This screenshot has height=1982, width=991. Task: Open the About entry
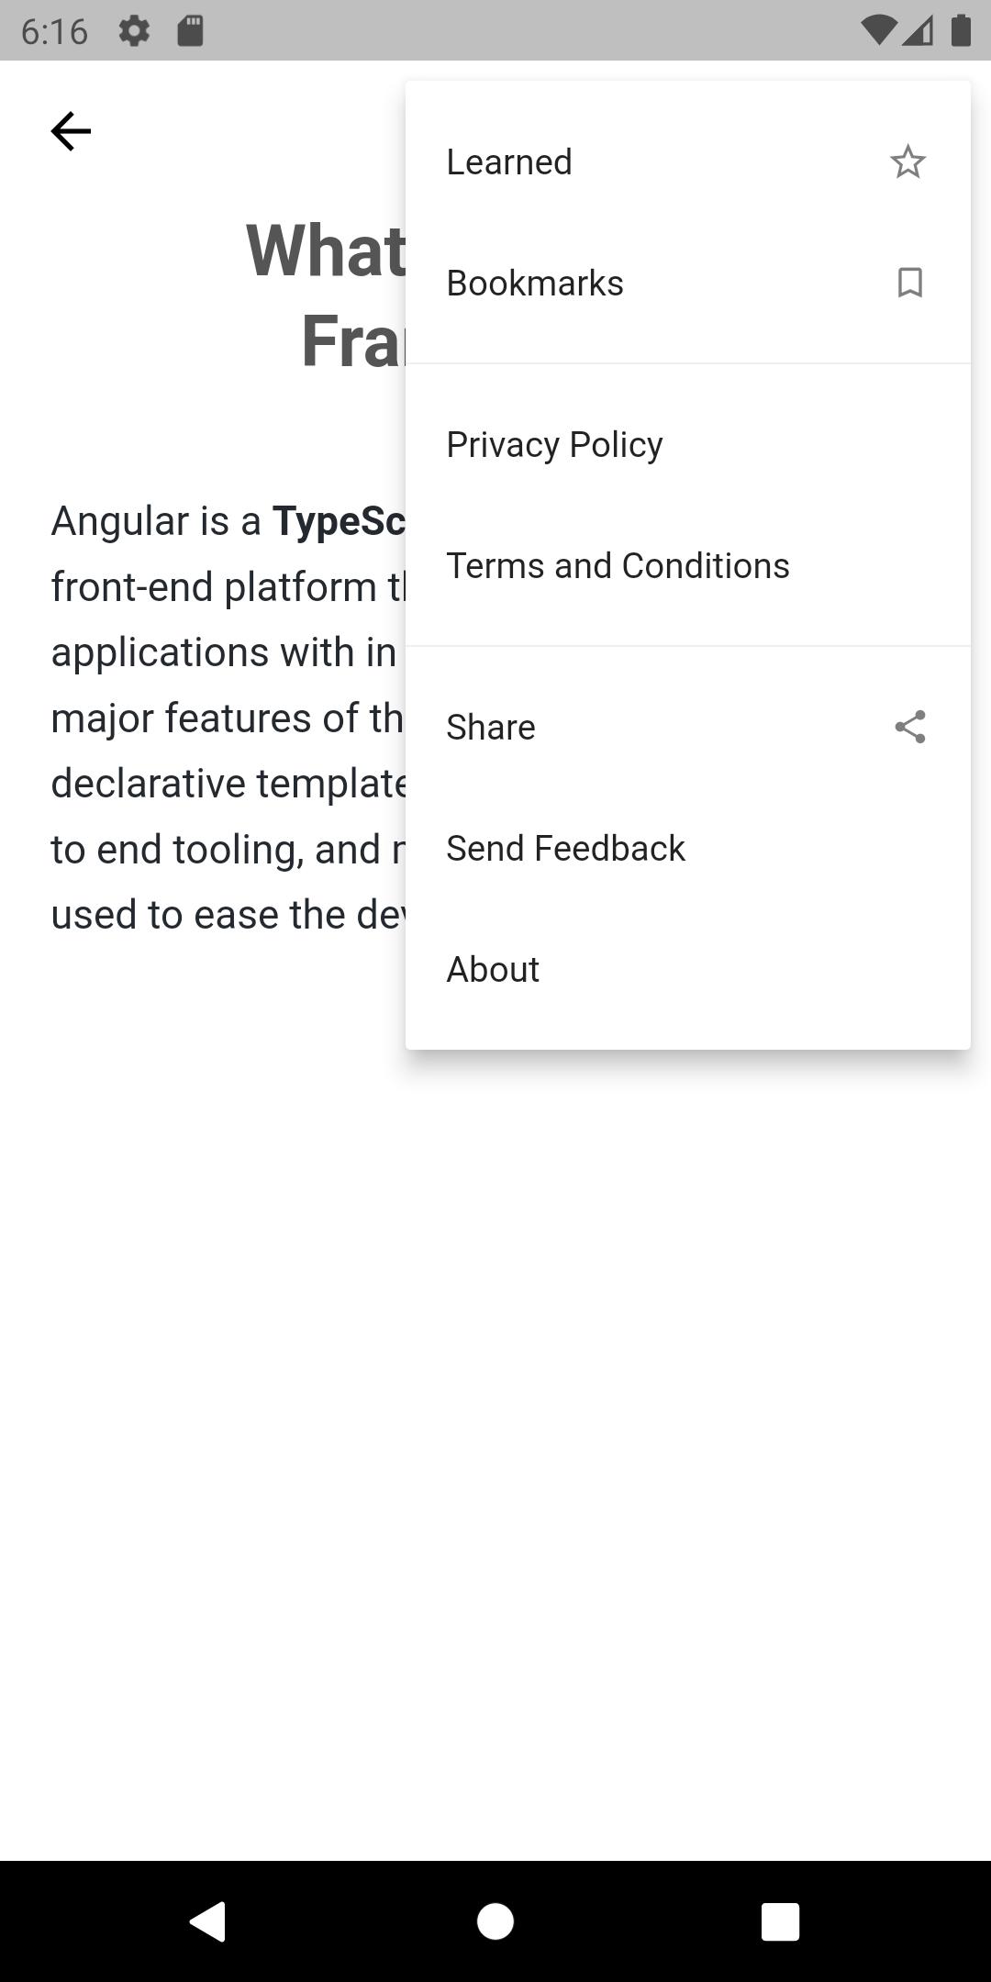688,969
